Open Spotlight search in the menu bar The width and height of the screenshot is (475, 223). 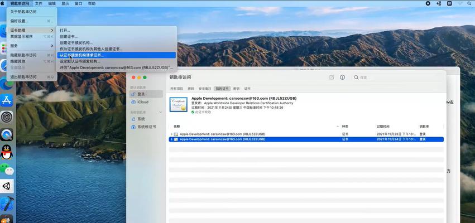(x=471, y=4)
